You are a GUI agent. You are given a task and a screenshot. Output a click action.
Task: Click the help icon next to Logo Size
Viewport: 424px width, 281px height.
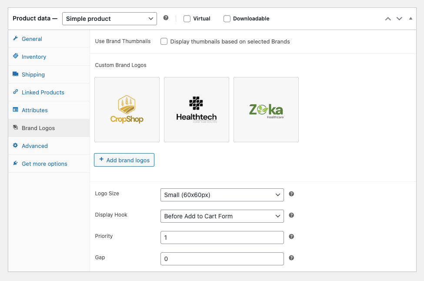[x=291, y=194]
